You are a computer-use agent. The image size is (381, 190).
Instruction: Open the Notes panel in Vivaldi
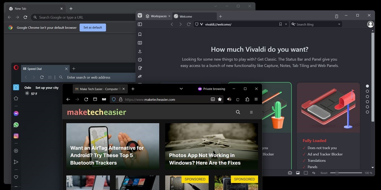tap(140, 68)
